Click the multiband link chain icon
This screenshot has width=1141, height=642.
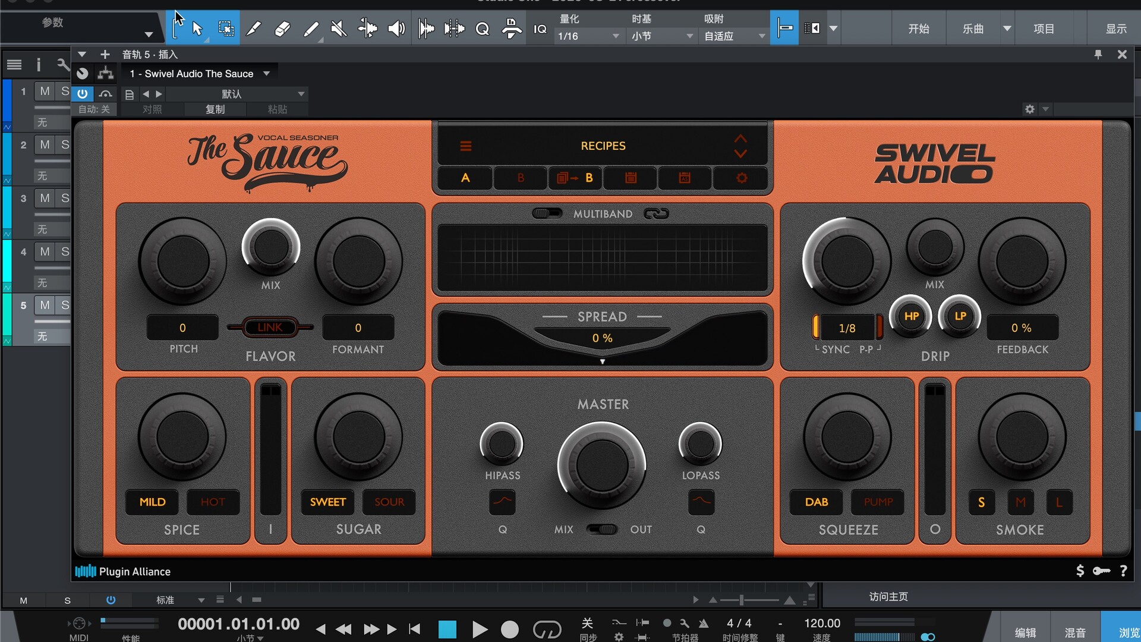[x=656, y=213]
